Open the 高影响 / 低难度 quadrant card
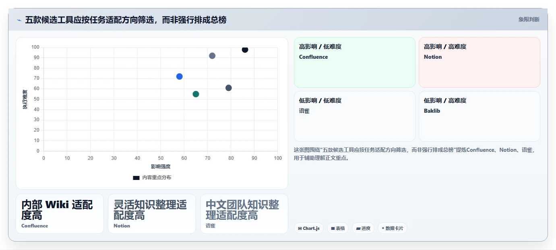The height and width of the screenshot is (250, 556). tap(354, 62)
